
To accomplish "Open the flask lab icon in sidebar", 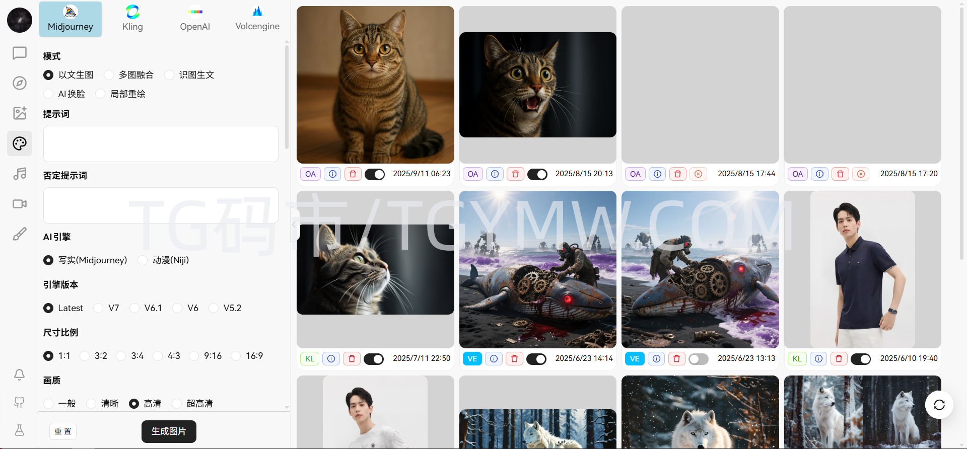I will 19,430.
